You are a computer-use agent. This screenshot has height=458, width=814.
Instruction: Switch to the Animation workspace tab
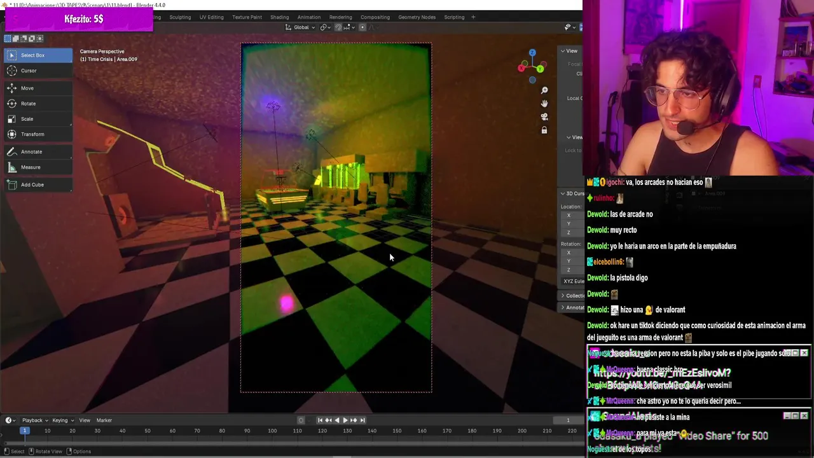pos(309,17)
